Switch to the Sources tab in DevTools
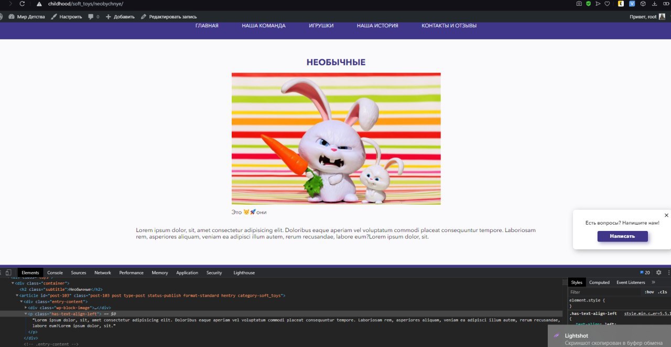This screenshot has width=671, height=347. [79, 272]
